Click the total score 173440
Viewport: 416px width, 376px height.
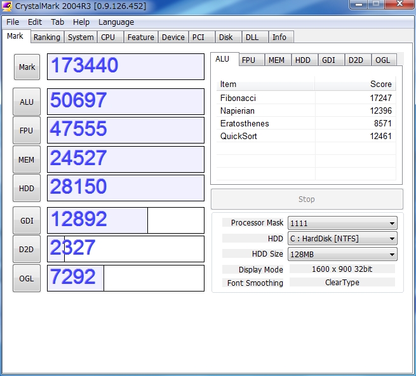[x=126, y=67]
